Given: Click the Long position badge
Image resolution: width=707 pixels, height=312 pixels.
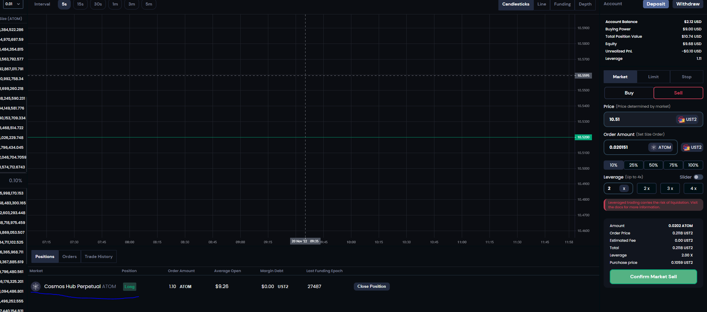Looking at the screenshot, I should click(x=130, y=287).
